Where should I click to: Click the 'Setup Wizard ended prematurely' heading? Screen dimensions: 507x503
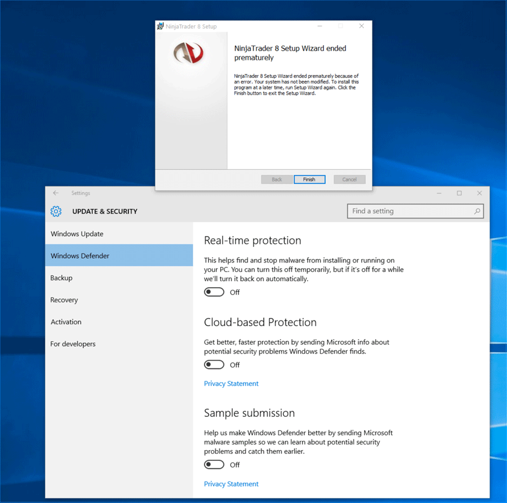tap(290, 53)
